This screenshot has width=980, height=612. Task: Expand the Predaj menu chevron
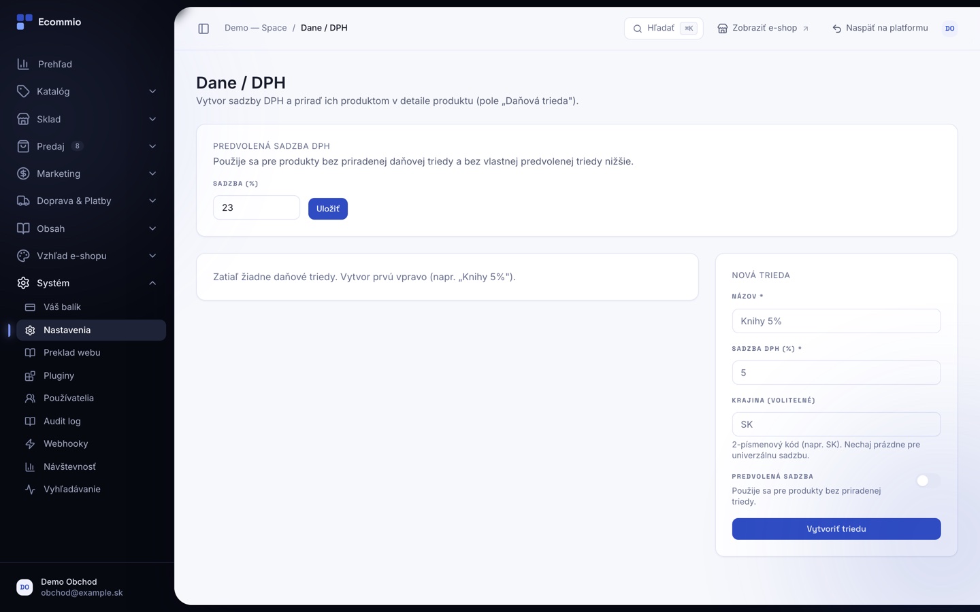tap(152, 146)
